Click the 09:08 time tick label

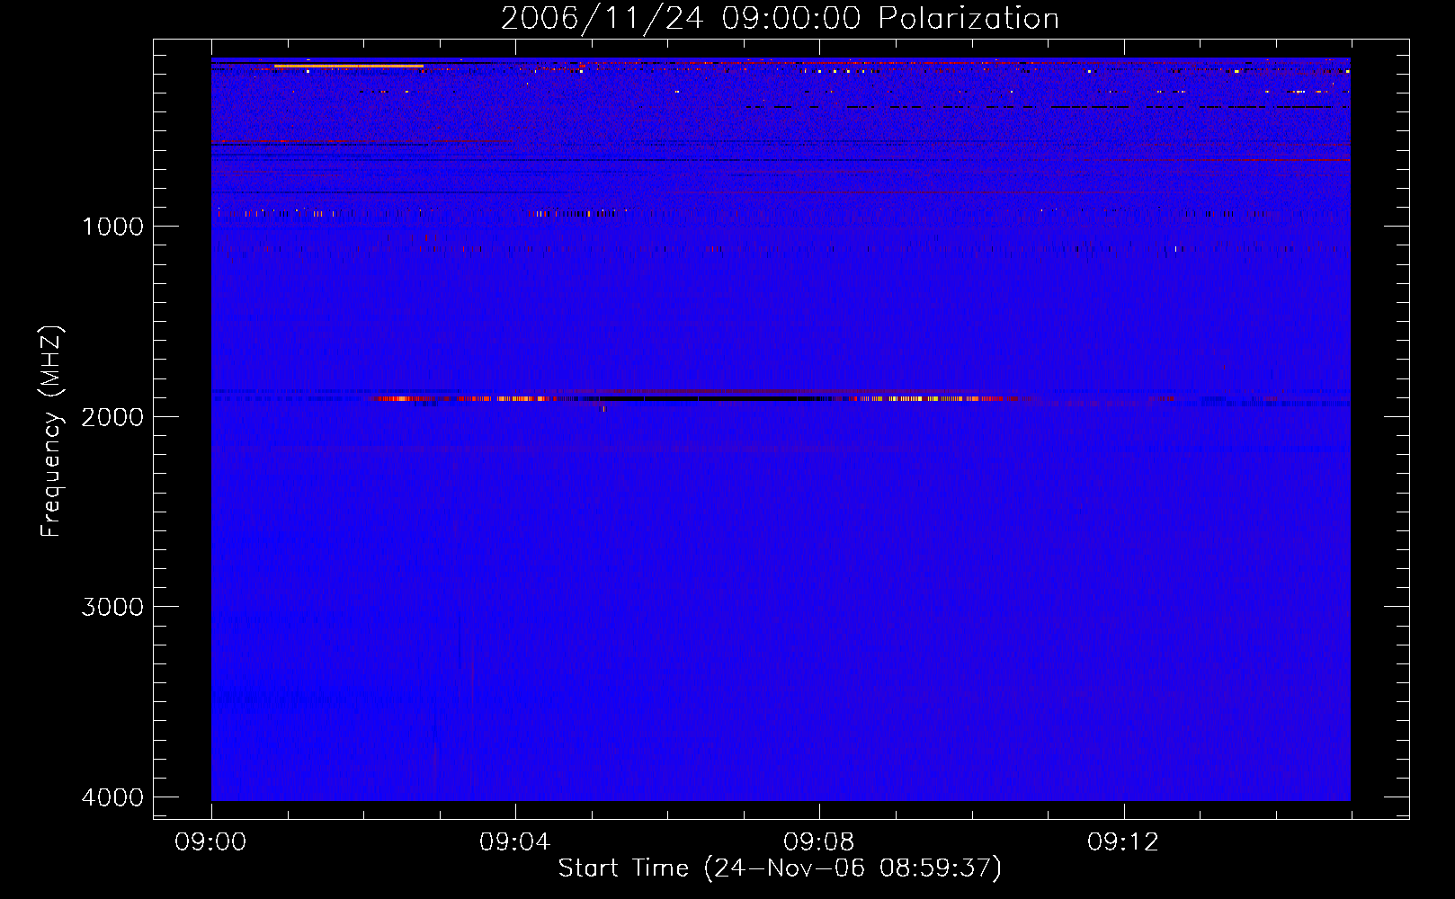pyautogui.click(x=819, y=842)
